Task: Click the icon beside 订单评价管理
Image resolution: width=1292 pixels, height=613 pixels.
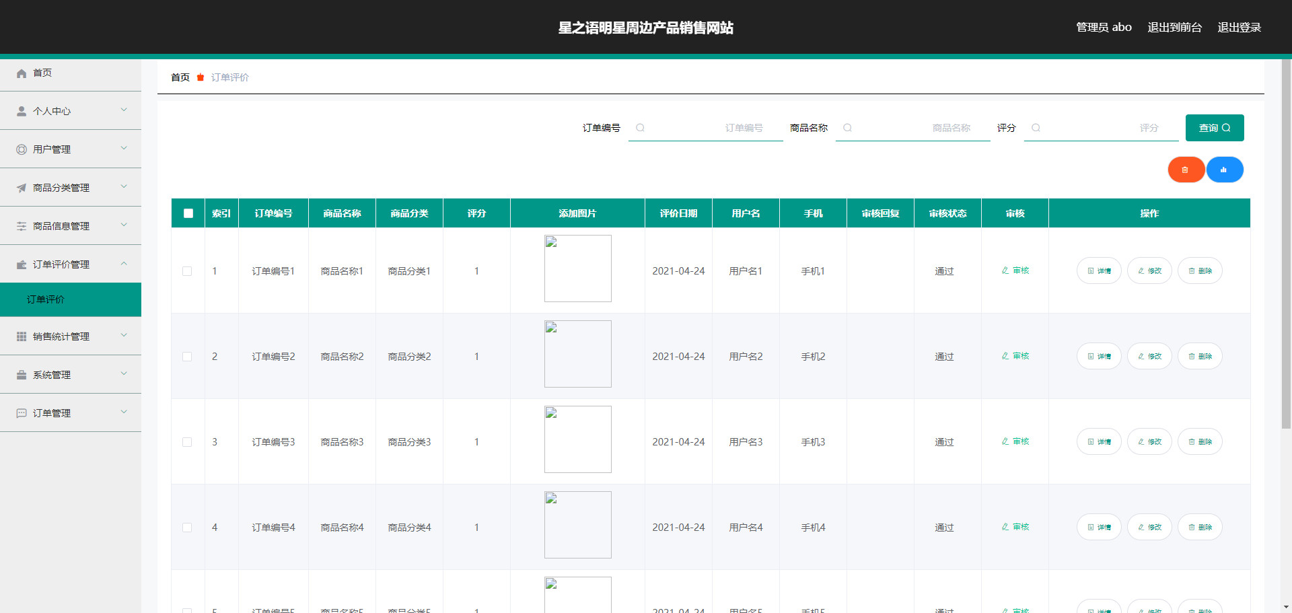Action: coord(22,264)
